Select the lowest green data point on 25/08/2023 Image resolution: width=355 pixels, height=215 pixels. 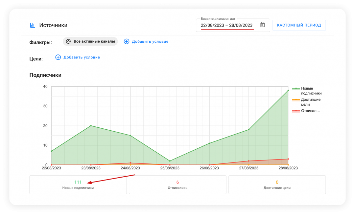tap(170, 161)
